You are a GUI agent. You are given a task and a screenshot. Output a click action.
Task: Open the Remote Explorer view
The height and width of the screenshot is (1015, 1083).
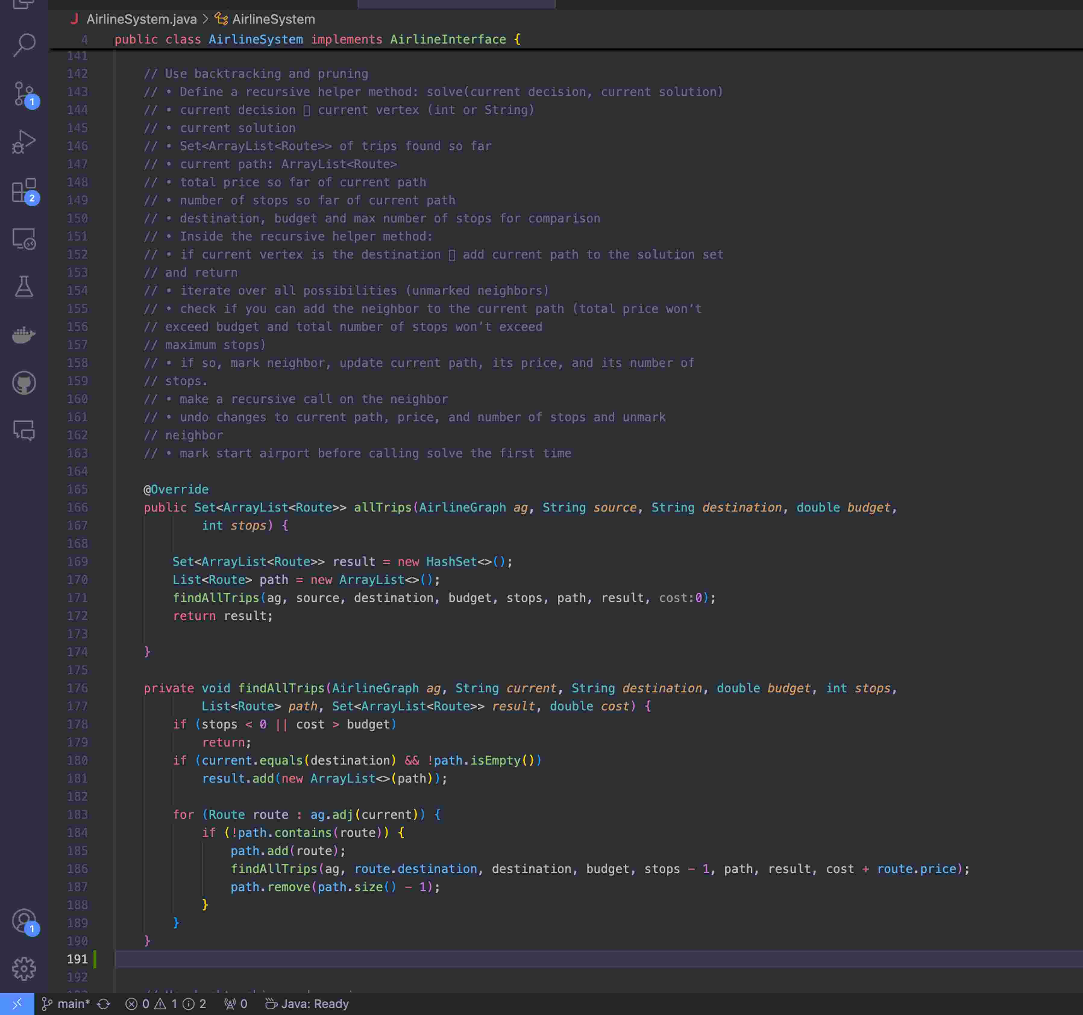pos(24,239)
